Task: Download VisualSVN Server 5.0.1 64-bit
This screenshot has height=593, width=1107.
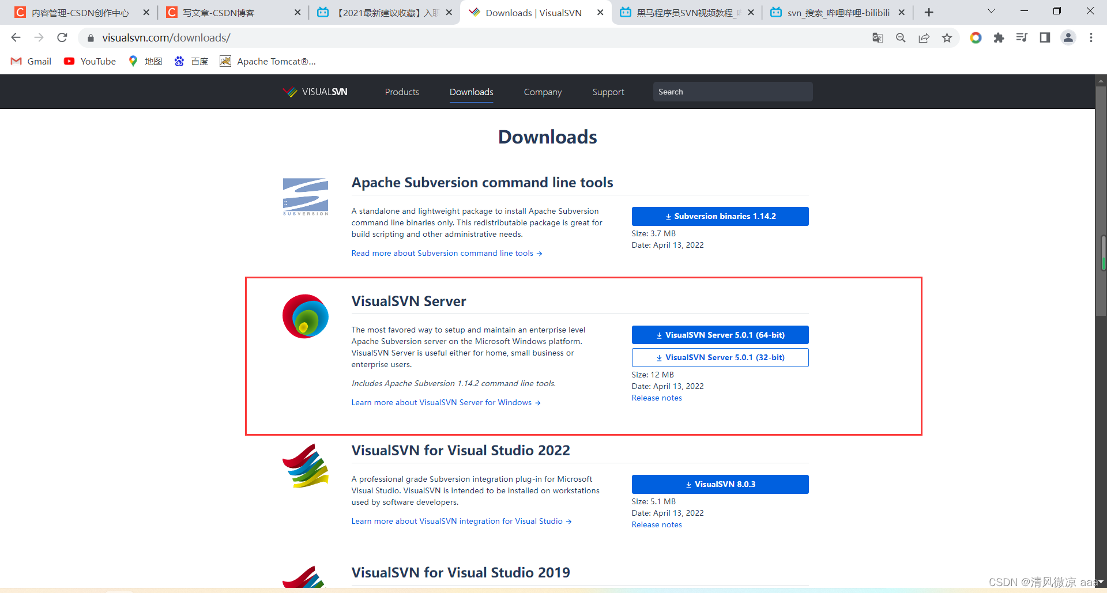Action: tap(720, 335)
